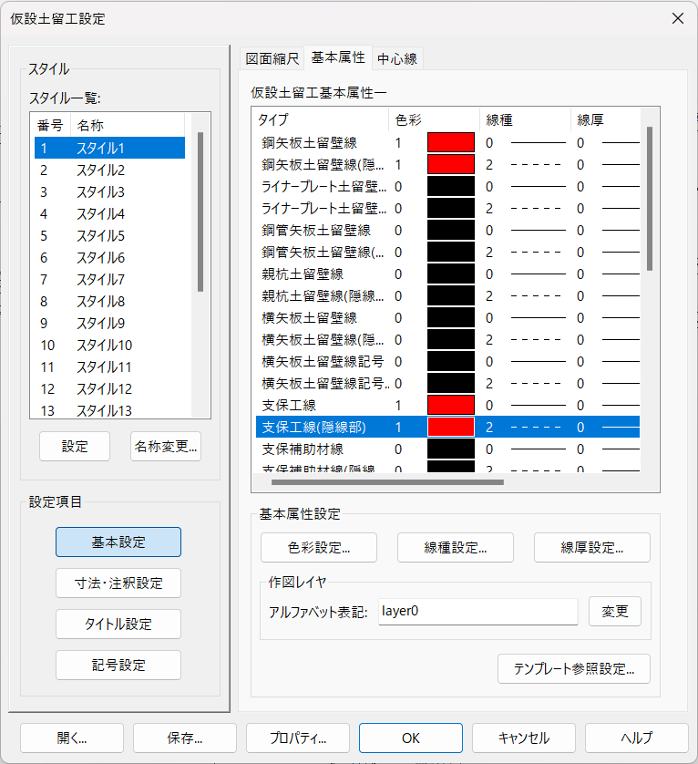Select the 支保補助材線 row
Image resolution: width=698 pixels, height=764 pixels.
(447, 449)
